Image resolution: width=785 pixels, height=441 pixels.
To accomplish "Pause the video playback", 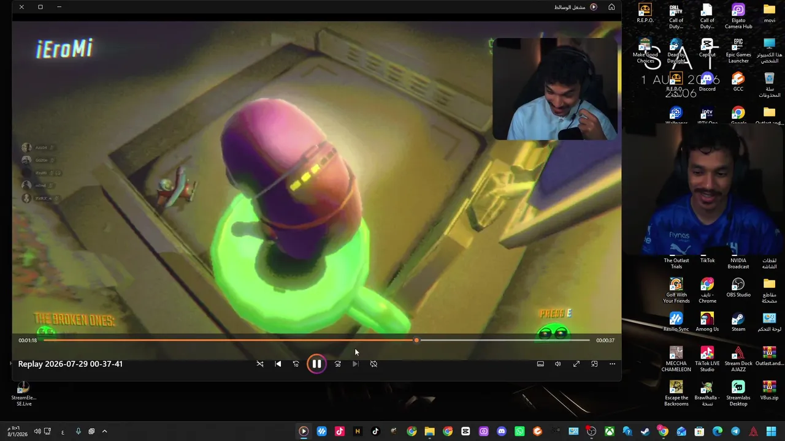I will (316, 364).
